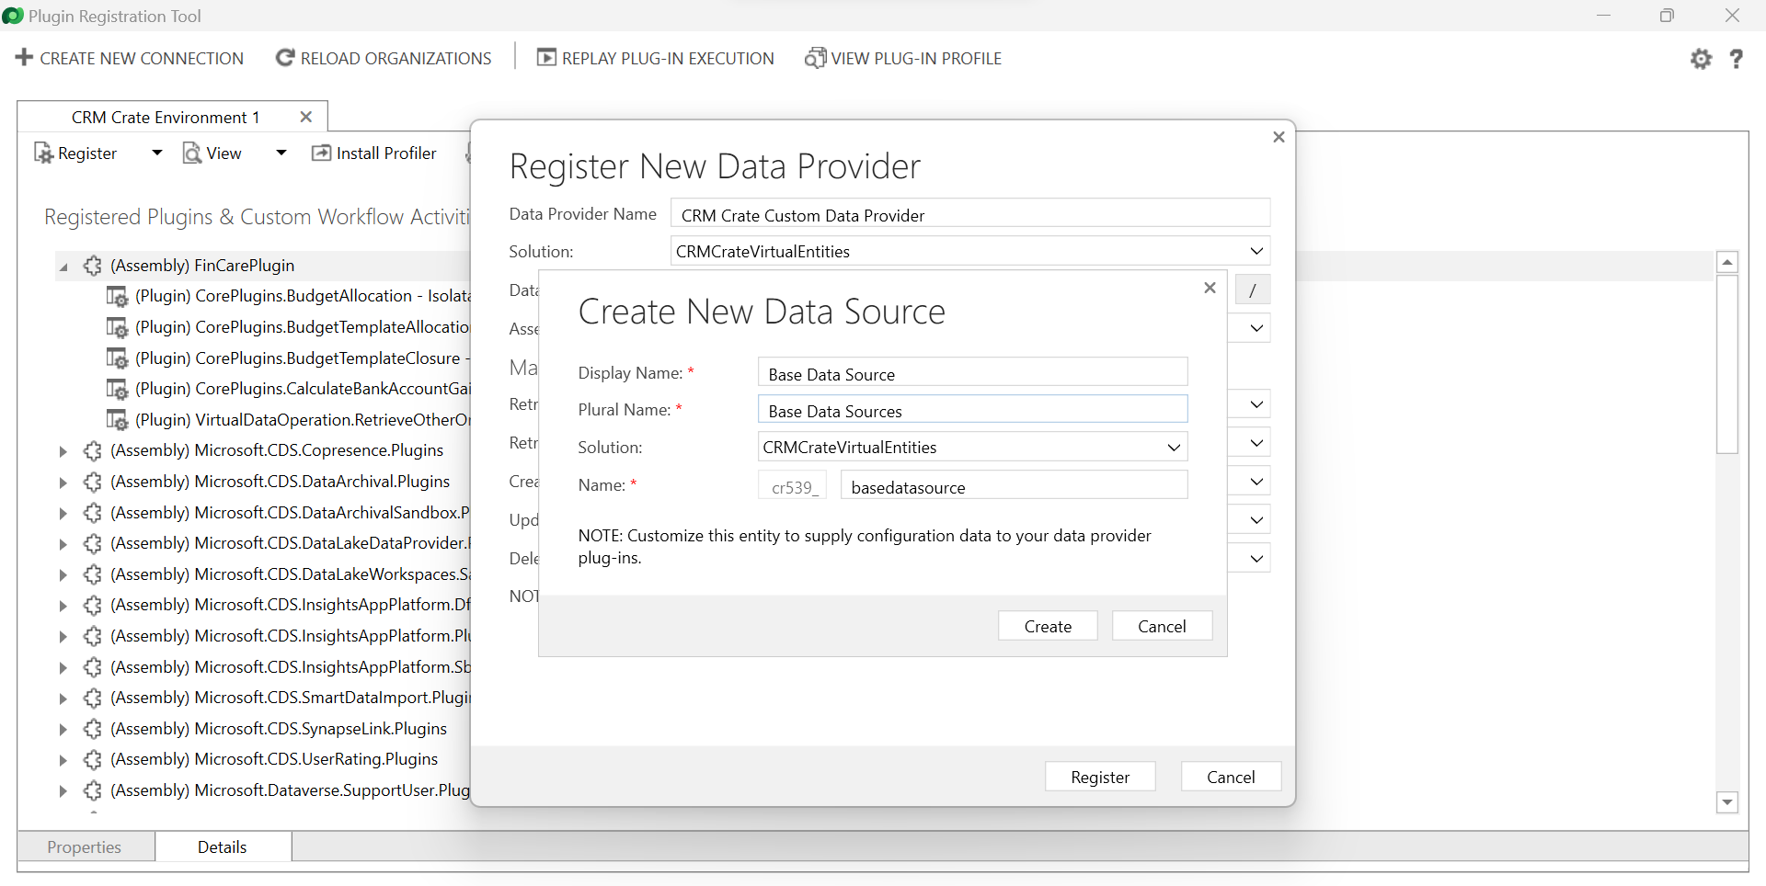Click the FinCarePlugin assembly gear icon
This screenshot has height=886, width=1766.
tap(92, 266)
